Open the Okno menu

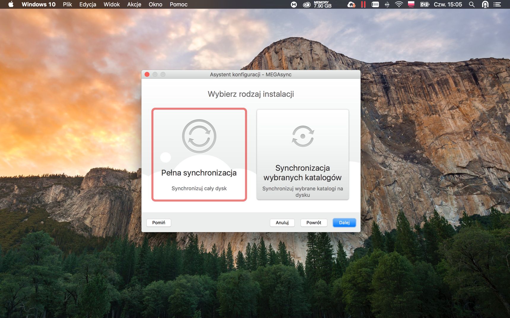coord(156,4)
